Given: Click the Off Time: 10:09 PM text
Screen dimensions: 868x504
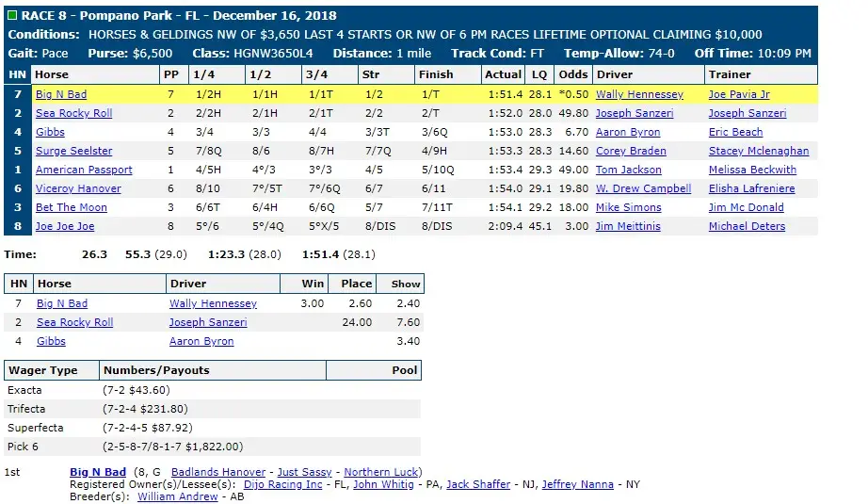Looking at the screenshot, I should click(x=753, y=53).
